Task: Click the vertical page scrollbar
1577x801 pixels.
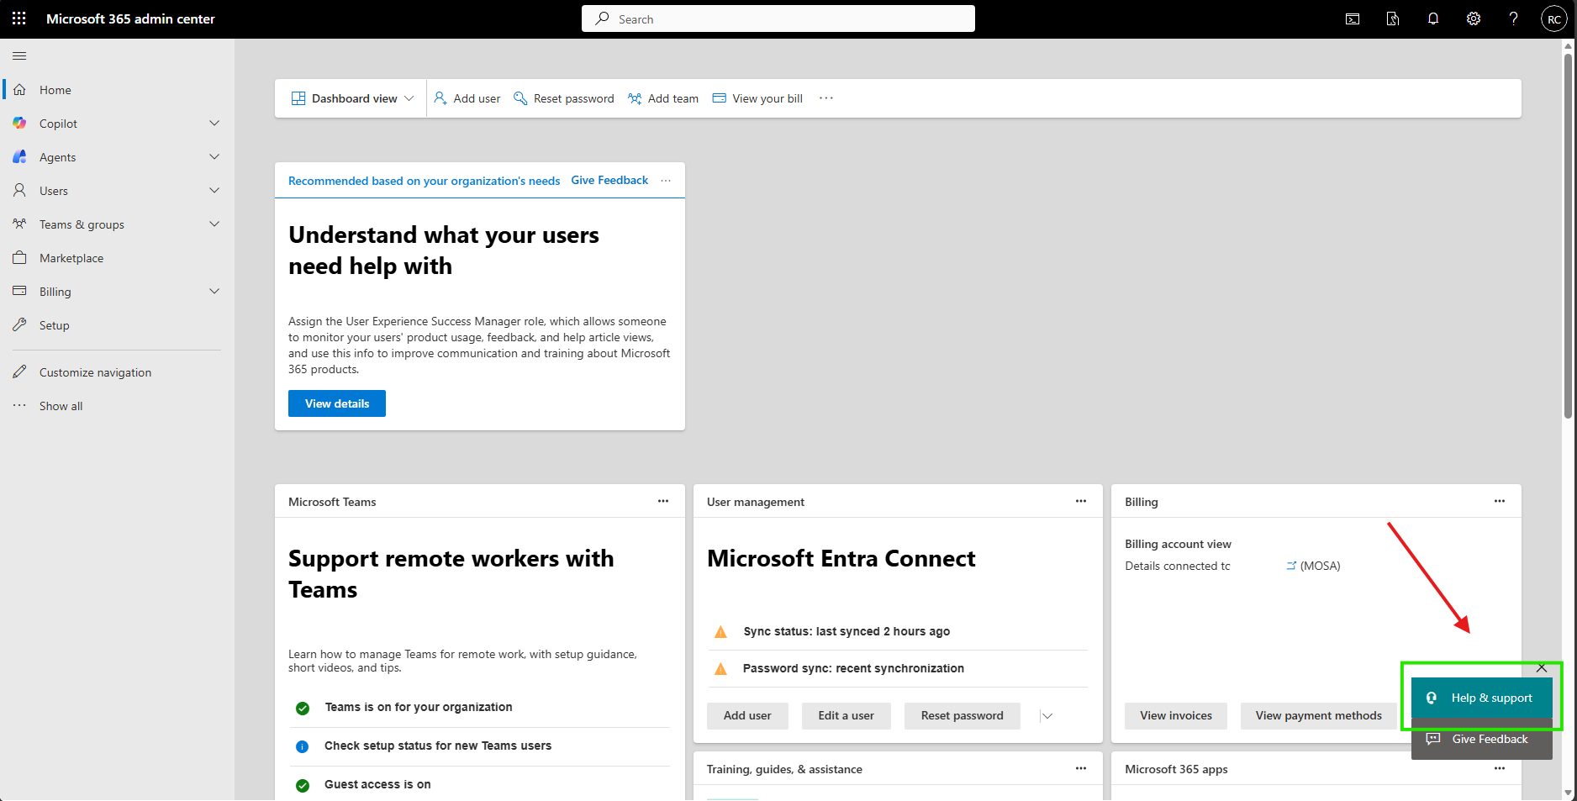Action: pos(1568,235)
